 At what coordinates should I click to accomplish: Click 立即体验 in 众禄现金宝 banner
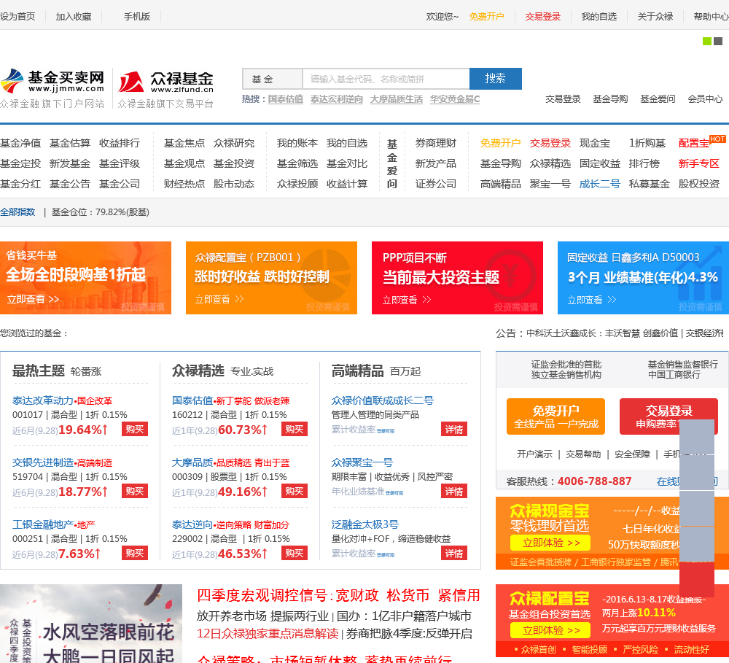click(550, 543)
